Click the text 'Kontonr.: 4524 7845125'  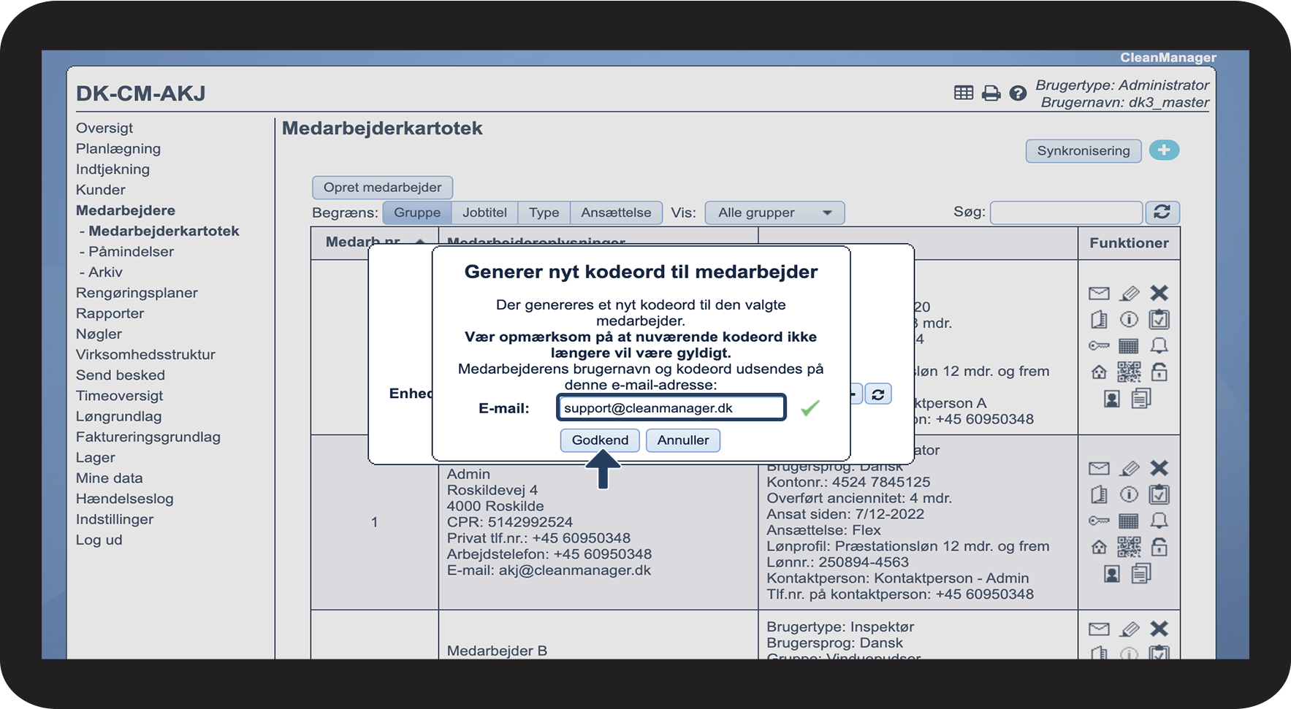click(x=848, y=482)
